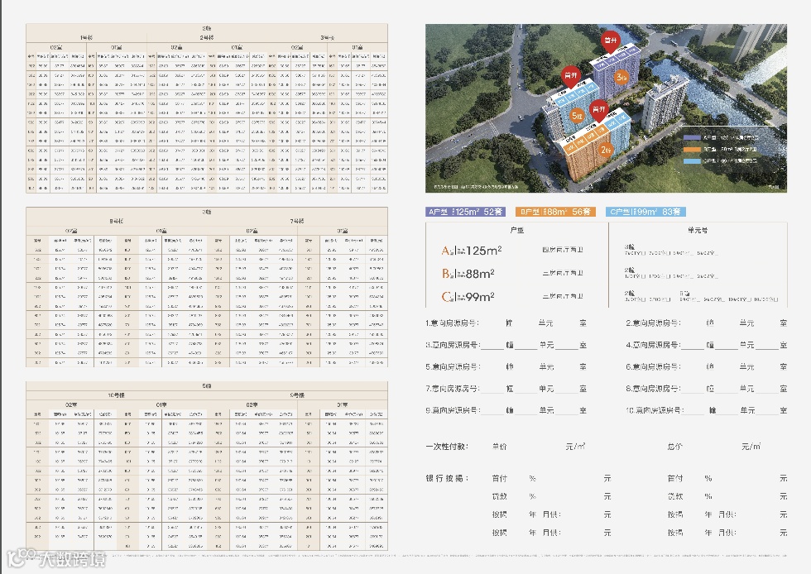811x574 pixels.
Task: Click the 首开 pin above building 2栋
Action: (x=598, y=110)
